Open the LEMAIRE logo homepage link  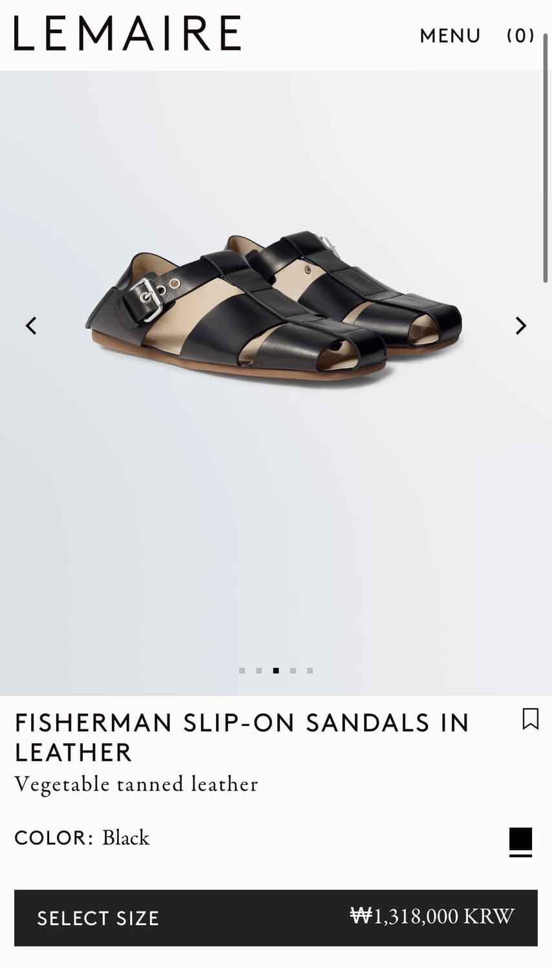point(127,34)
